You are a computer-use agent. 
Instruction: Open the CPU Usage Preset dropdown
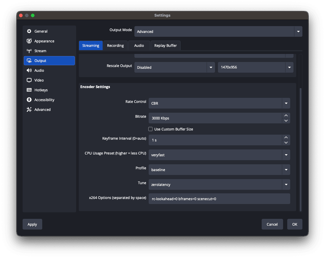(x=286, y=155)
